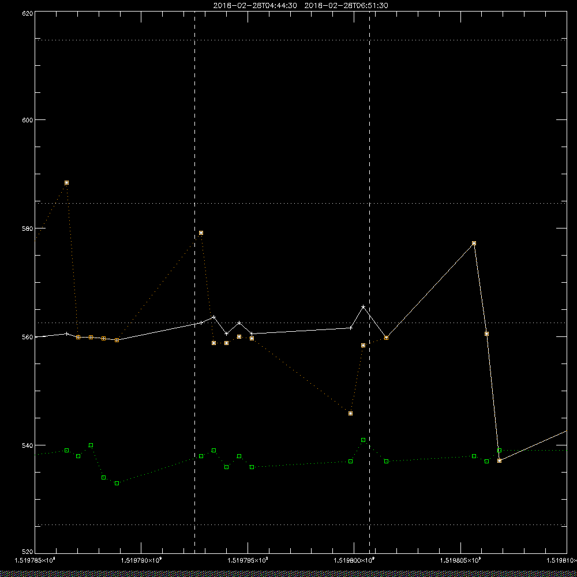The image size is (577, 577).
Task: Click the x-axis label 1.519805×10⁹
Action: 461,560
